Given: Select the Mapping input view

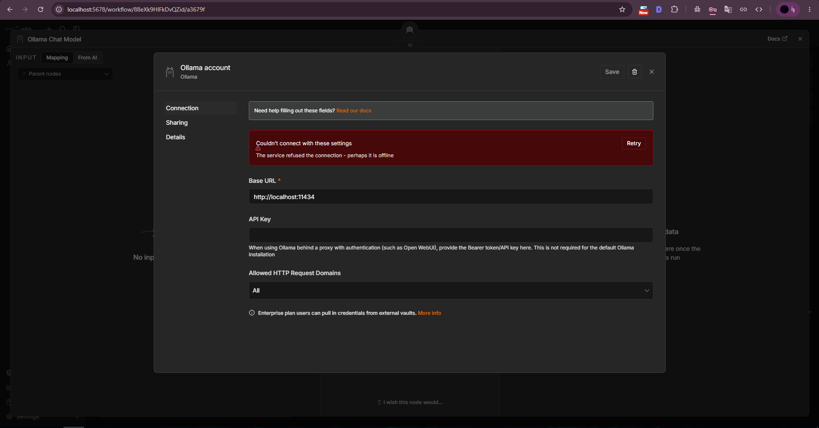Looking at the screenshot, I should [x=57, y=58].
